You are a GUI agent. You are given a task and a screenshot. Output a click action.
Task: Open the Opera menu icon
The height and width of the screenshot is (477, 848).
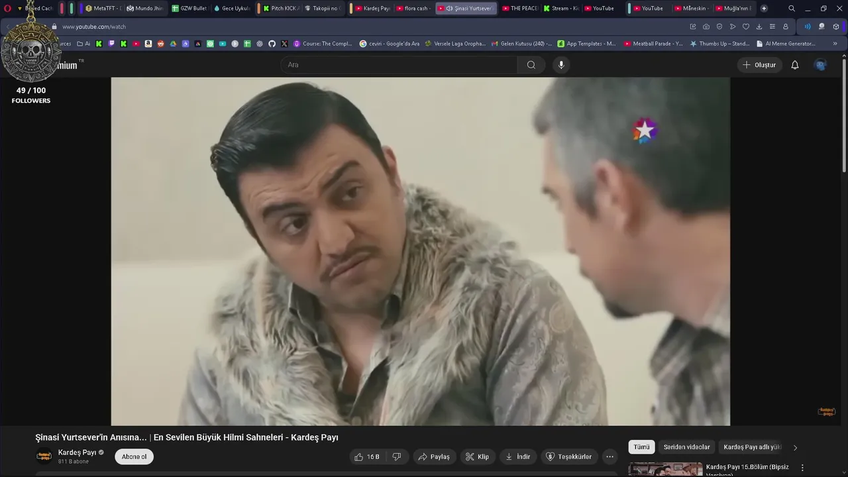tap(7, 9)
